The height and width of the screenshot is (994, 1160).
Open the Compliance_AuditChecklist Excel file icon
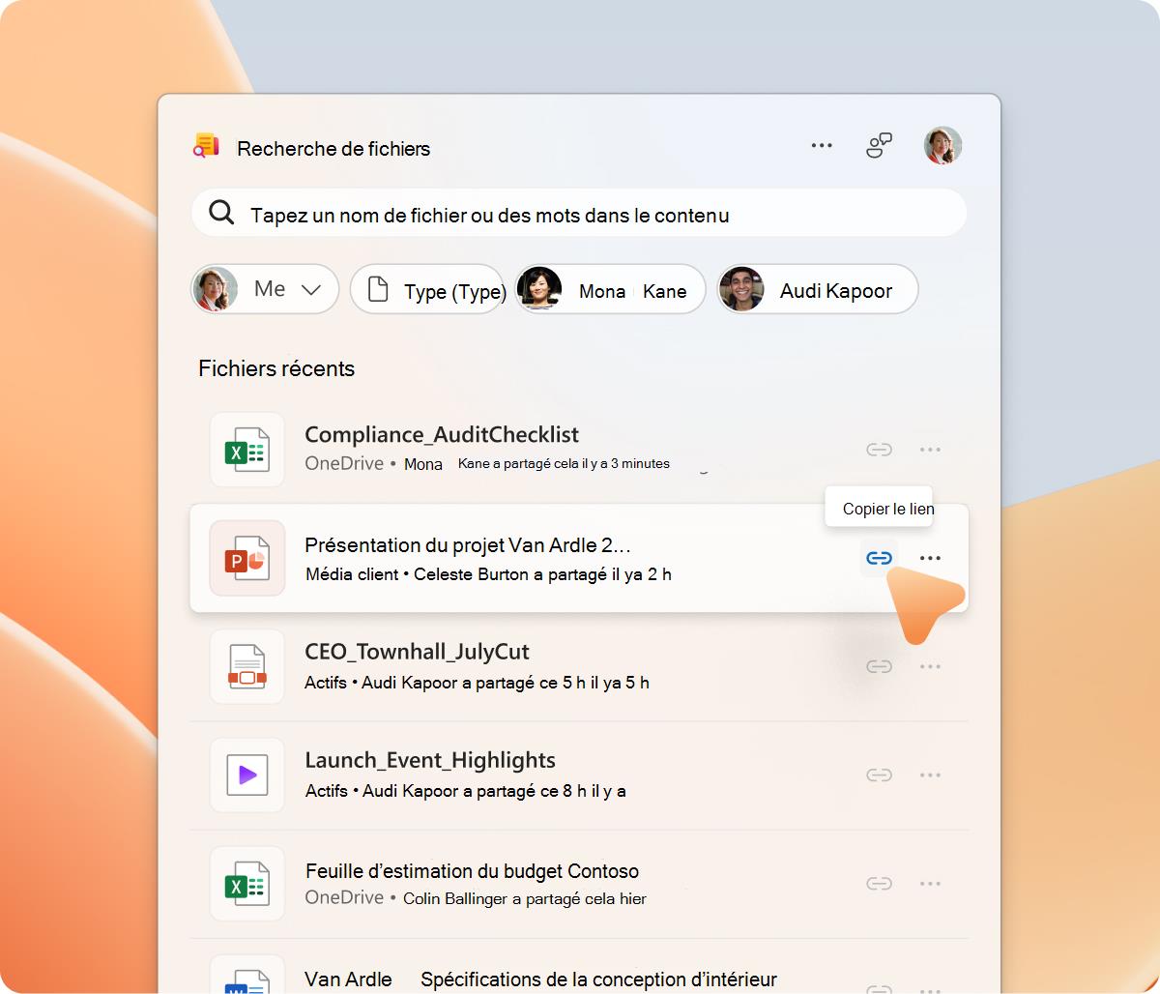(x=247, y=450)
